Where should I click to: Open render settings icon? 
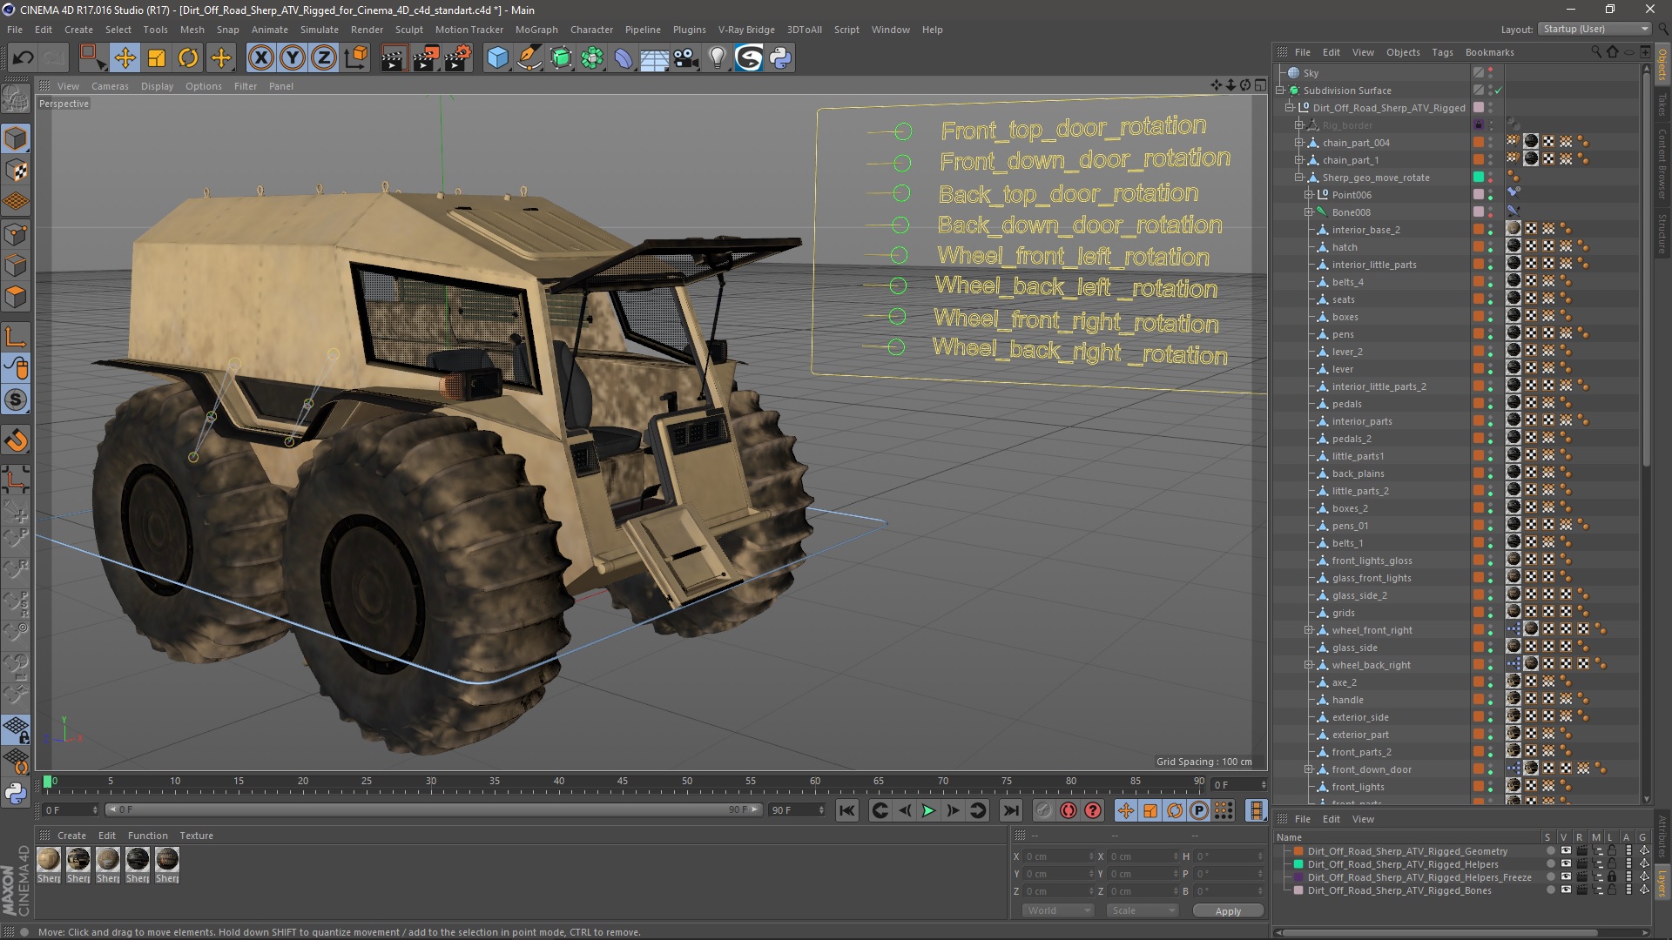point(458,58)
